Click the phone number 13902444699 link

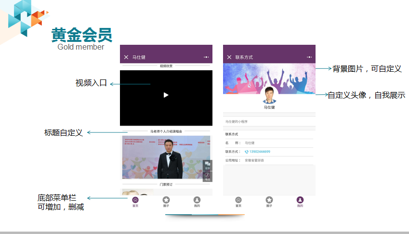[260, 152]
